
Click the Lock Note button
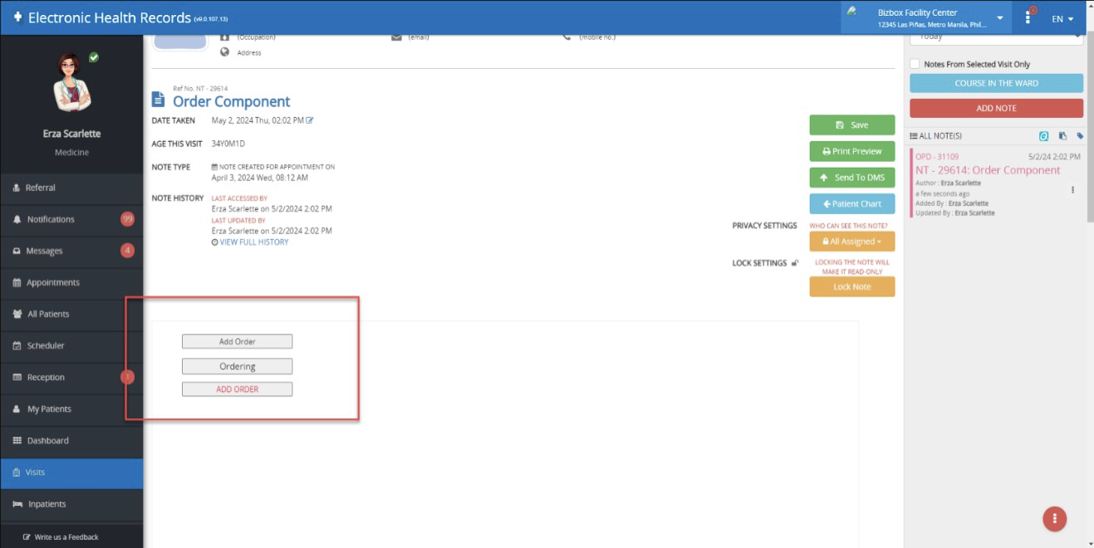[x=851, y=286]
